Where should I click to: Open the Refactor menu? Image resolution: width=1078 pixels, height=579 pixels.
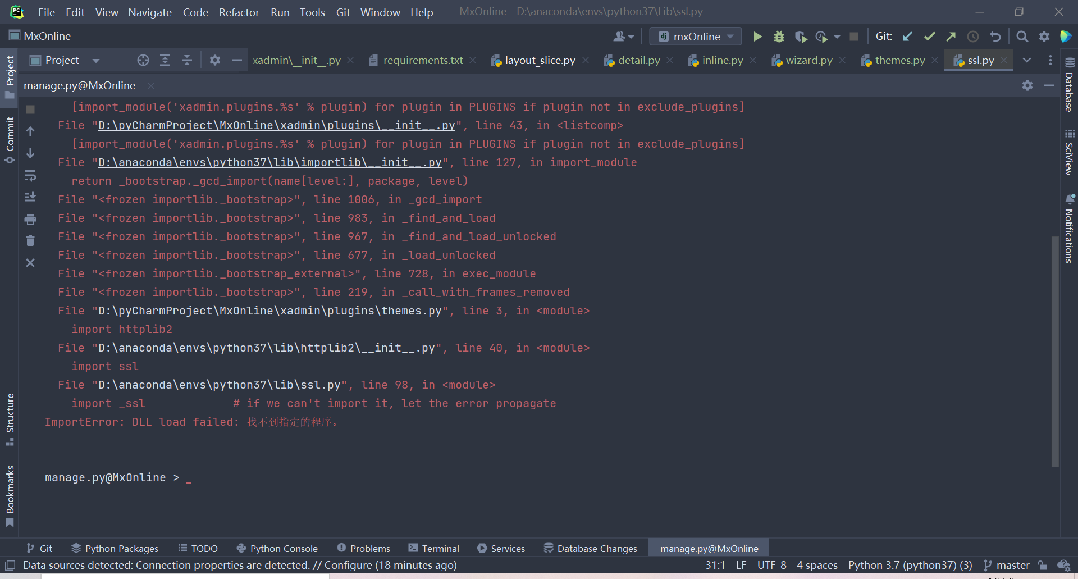point(239,12)
